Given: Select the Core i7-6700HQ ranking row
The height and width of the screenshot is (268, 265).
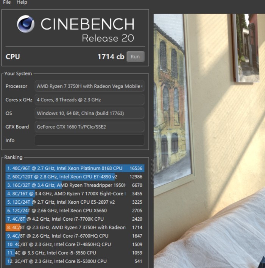Looking at the screenshot, I should click(75, 236).
